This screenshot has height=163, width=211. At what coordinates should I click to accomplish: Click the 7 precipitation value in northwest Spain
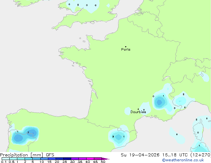28,132
